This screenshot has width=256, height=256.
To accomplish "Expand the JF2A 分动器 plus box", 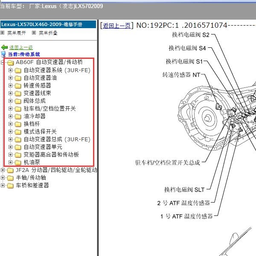I will point(3,170).
